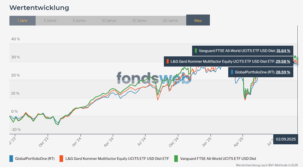Select the 1 Jahr time range tab
The height and width of the screenshot is (167, 303).
pyautogui.click(x=22, y=21)
